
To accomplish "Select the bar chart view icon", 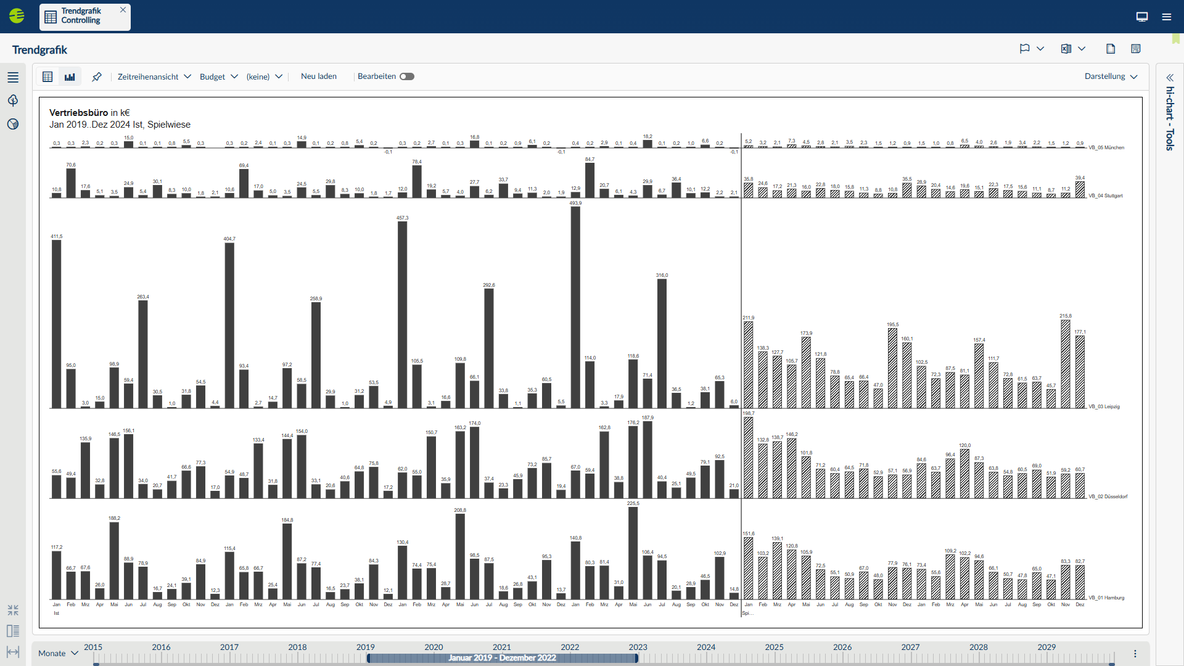I will point(70,76).
